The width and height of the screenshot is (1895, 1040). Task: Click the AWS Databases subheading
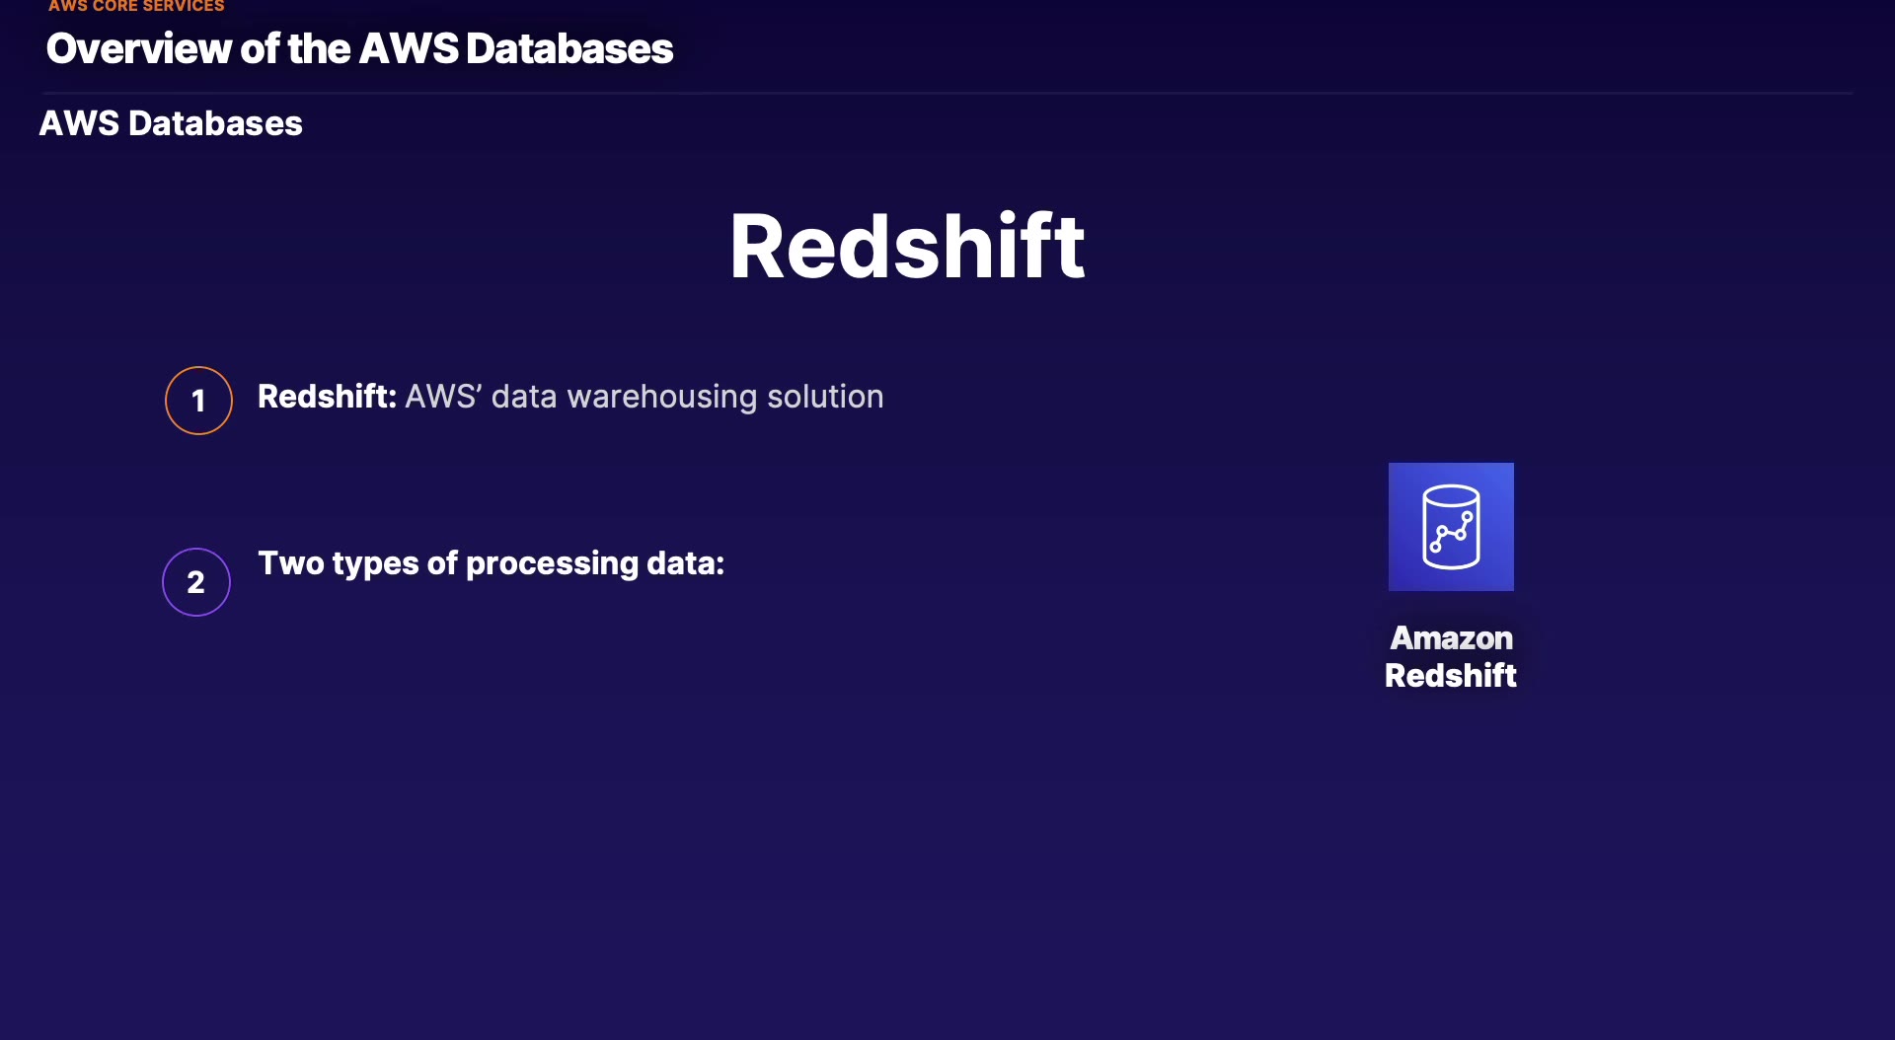pyautogui.click(x=171, y=123)
